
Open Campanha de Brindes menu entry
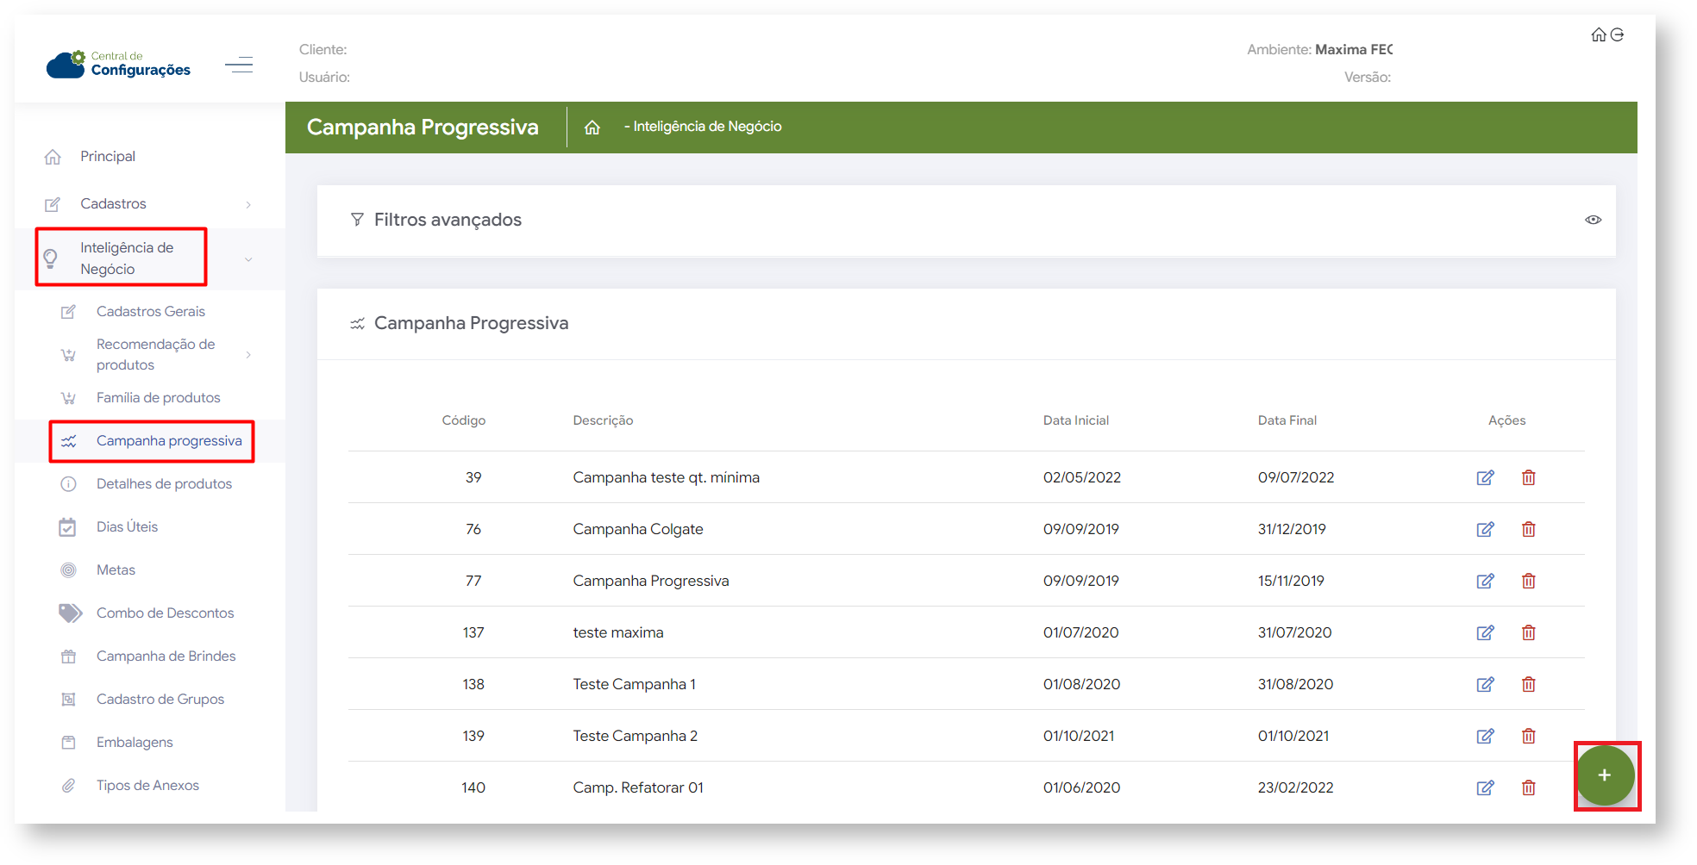click(166, 656)
